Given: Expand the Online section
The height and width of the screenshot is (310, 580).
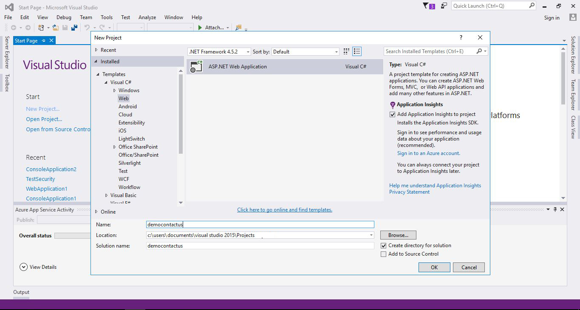Looking at the screenshot, I should click(96, 212).
